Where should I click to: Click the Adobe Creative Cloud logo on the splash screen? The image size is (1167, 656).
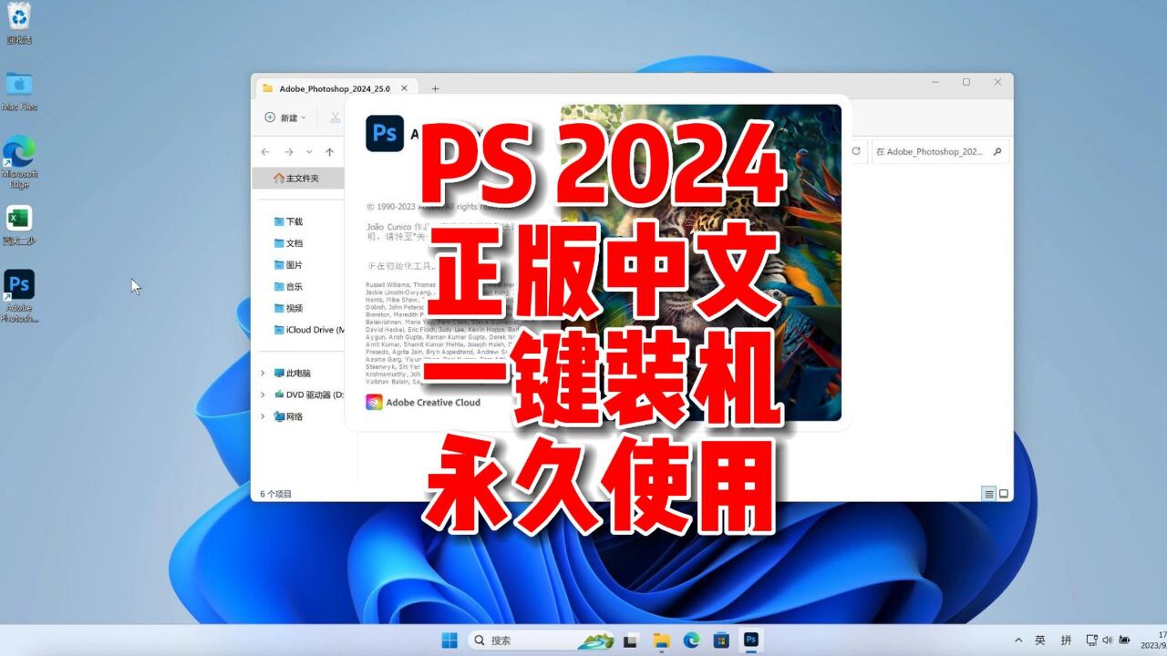coord(373,402)
